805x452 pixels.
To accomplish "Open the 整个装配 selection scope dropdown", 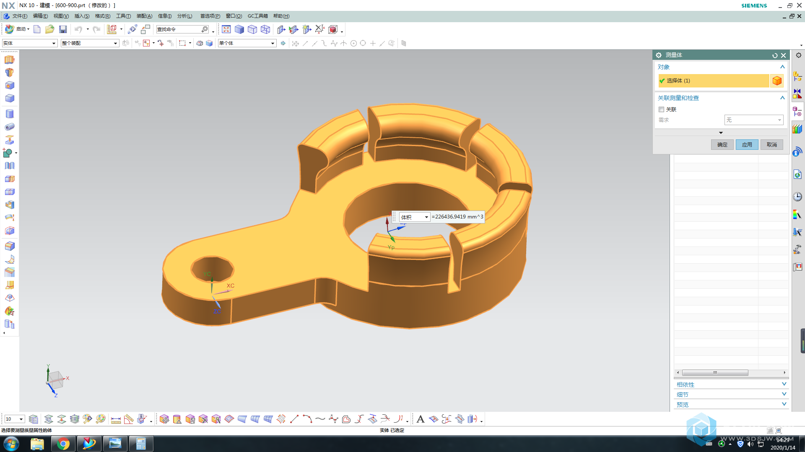I will [90, 43].
